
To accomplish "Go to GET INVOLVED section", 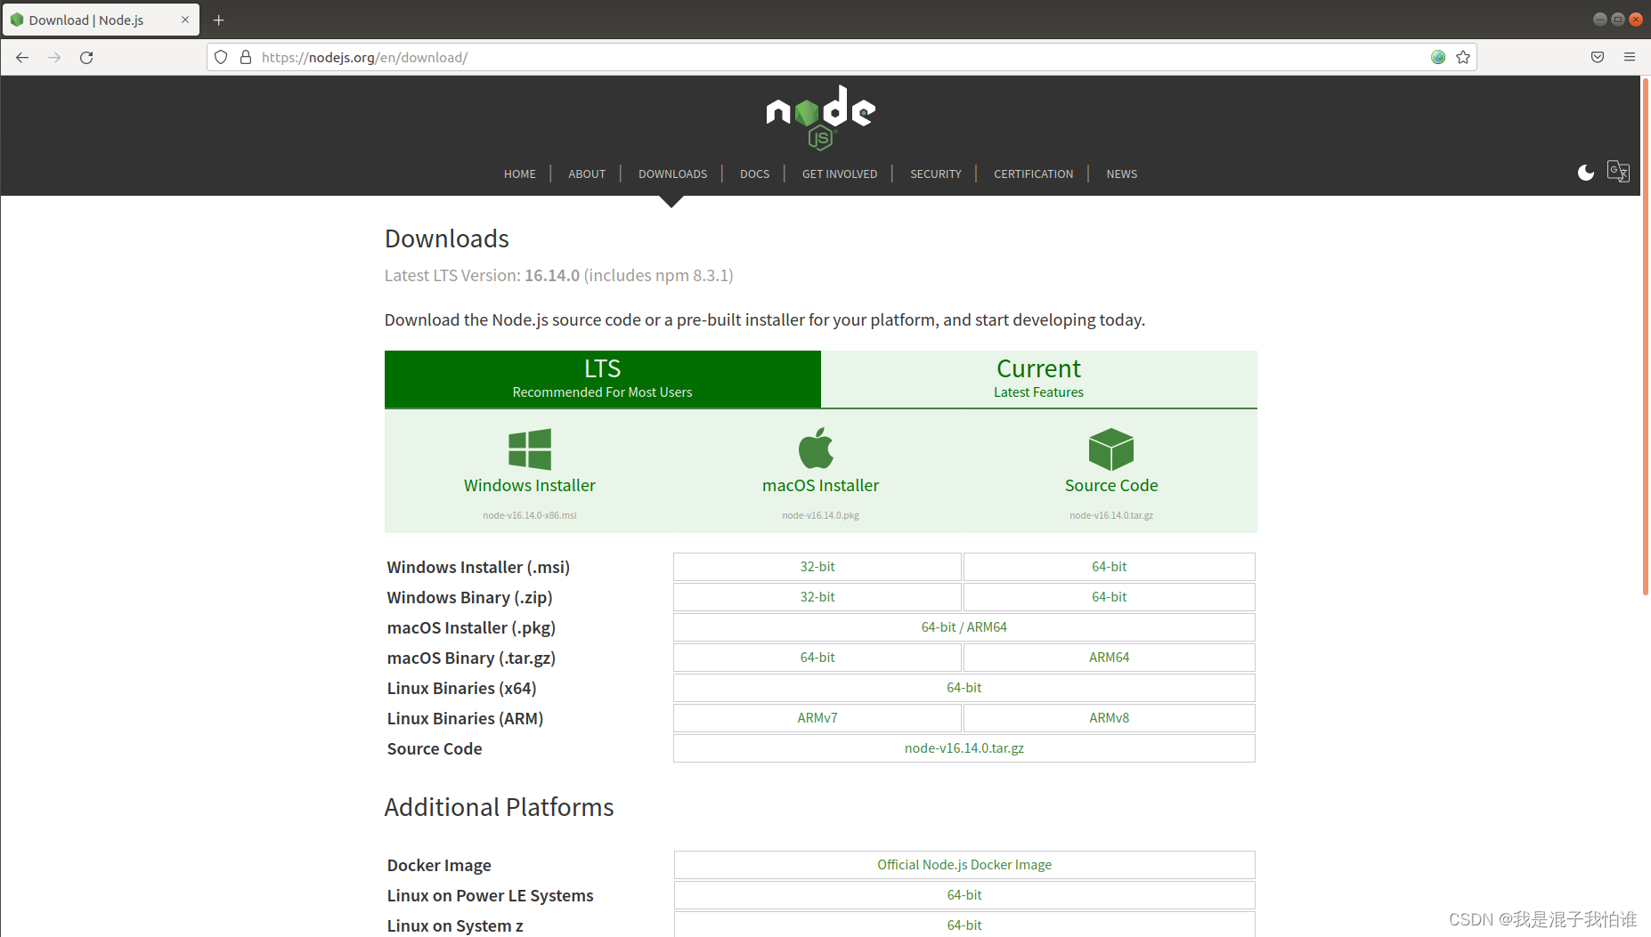I will point(840,174).
